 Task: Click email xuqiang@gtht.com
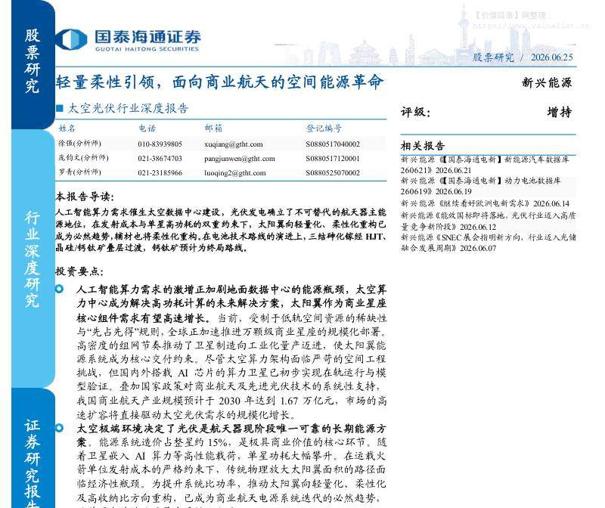click(234, 144)
